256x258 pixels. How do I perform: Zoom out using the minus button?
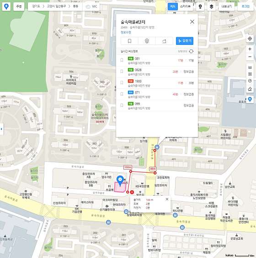pos(250,57)
